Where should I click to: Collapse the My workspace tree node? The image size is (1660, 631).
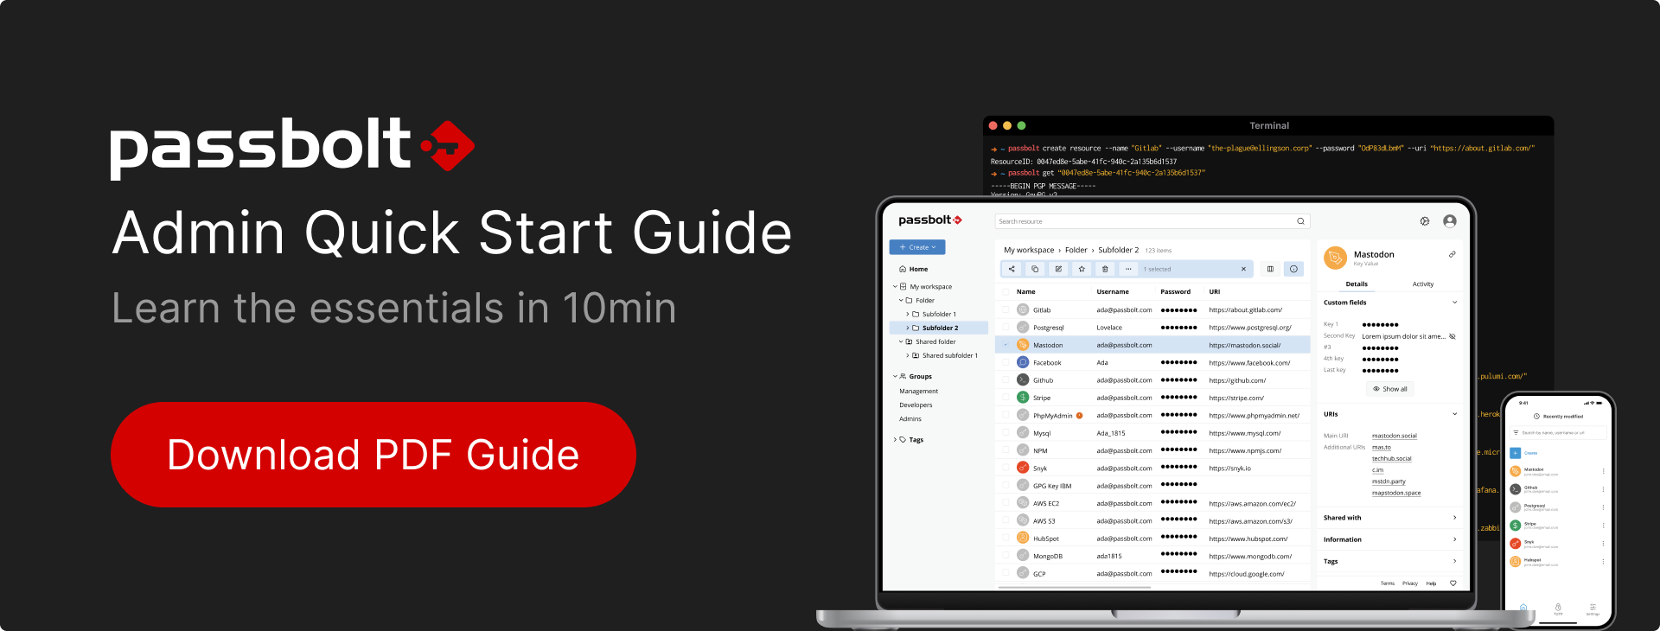(x=895, y=286)
